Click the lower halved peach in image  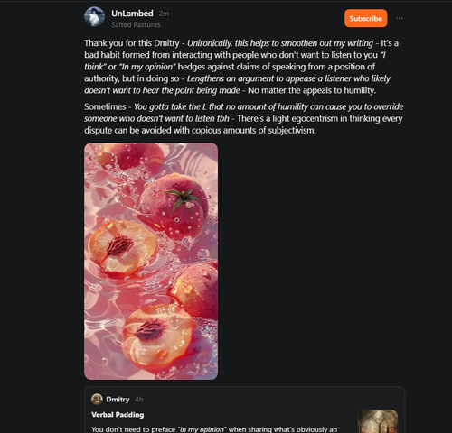[x=156, y=335]
